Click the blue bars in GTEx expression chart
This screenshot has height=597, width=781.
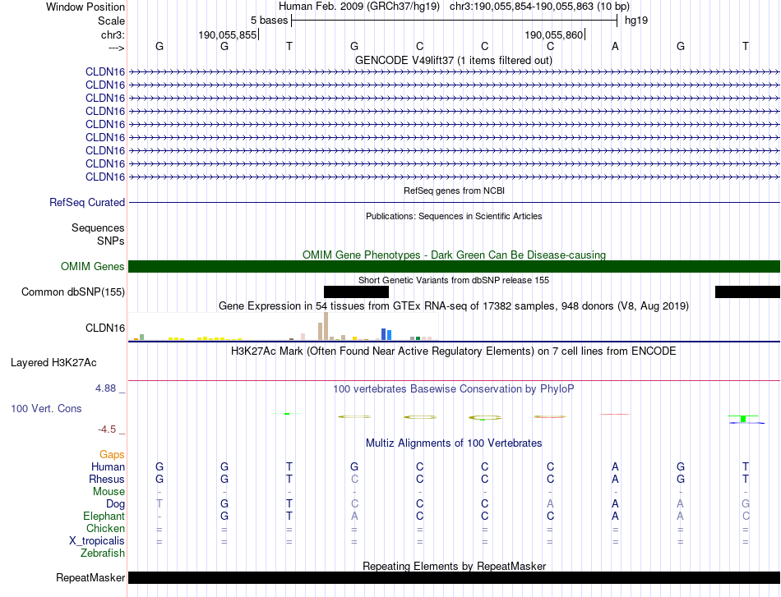386,334
